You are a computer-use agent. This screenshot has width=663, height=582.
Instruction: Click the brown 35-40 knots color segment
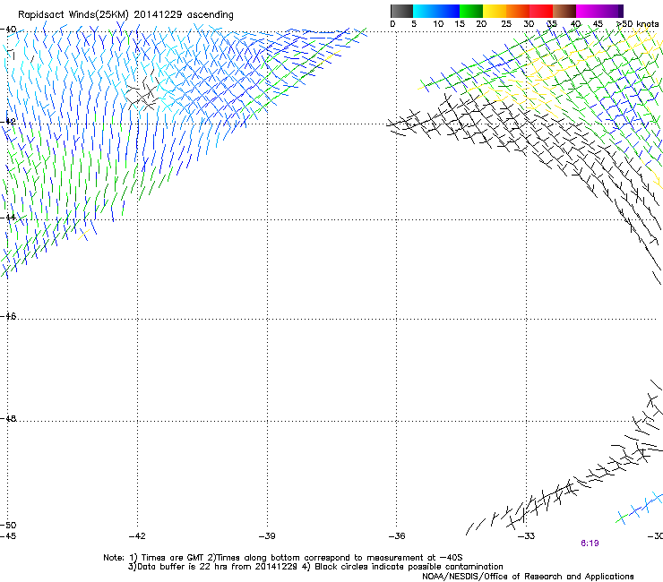coord(564,11)
